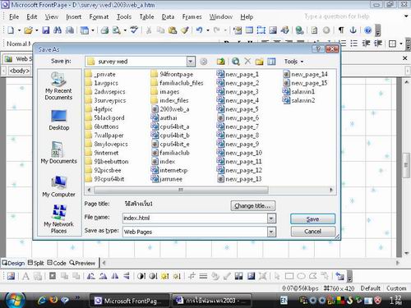
Task: Click the Paste clipboard toolbar icon
Action: point(173,30)
